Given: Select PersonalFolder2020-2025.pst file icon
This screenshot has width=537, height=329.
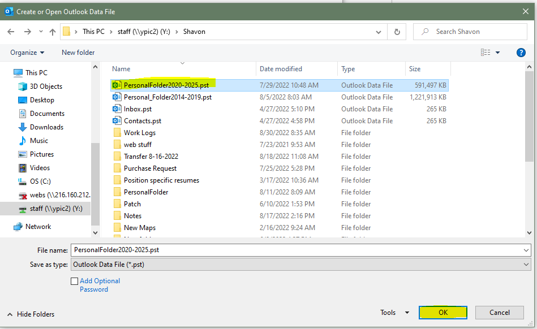Looking at the screenshot, I should 117,85.
